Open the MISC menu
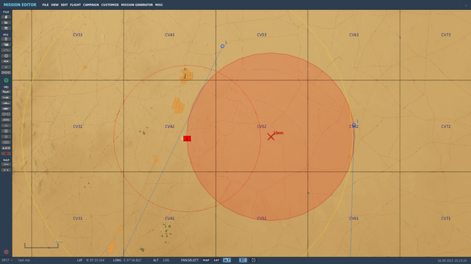The height and width of the screenshot is (264, 471). tap(159, 5)
